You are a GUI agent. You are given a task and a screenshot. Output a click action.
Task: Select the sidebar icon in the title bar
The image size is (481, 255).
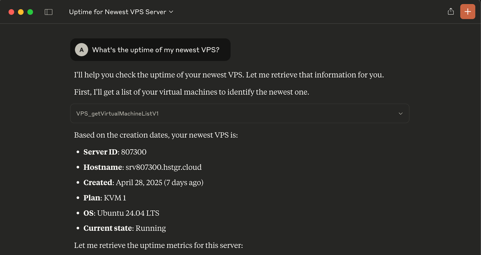click(x=48, y=12)
